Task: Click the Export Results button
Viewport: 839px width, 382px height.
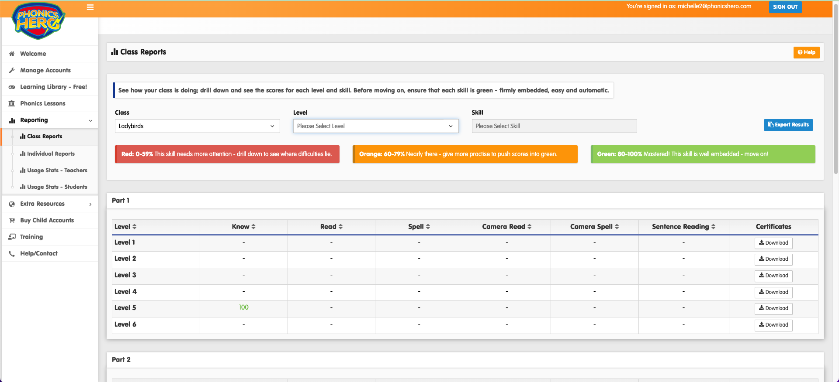Action: click(x=788, y=125)
